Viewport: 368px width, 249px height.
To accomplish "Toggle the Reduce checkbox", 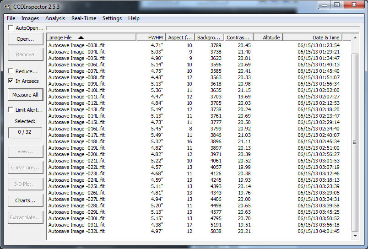I will point(11,71).
